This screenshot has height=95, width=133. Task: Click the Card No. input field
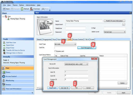point(65,47)
